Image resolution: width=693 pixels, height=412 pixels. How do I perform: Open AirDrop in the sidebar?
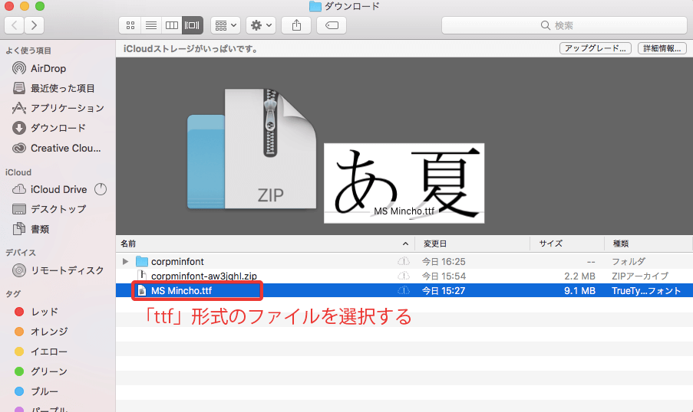click(x=48, y=68)
